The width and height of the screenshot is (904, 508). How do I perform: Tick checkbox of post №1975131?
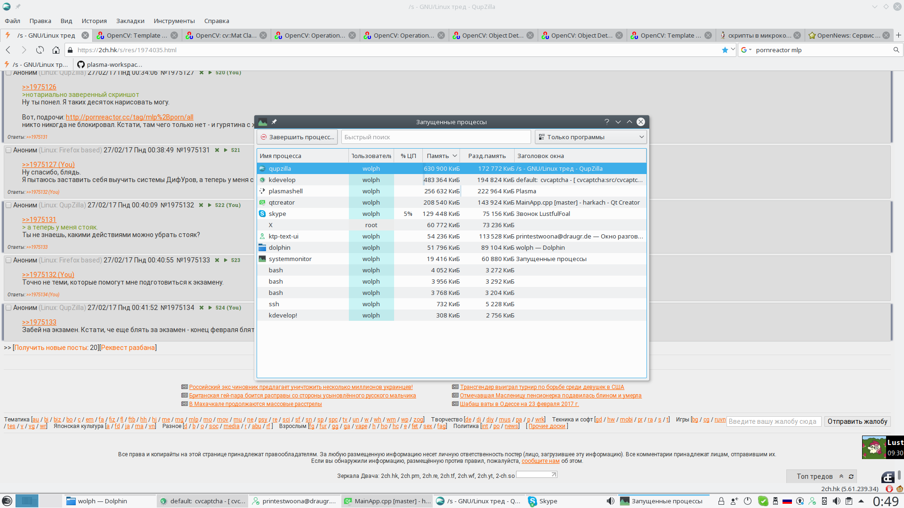coord(8,150)
